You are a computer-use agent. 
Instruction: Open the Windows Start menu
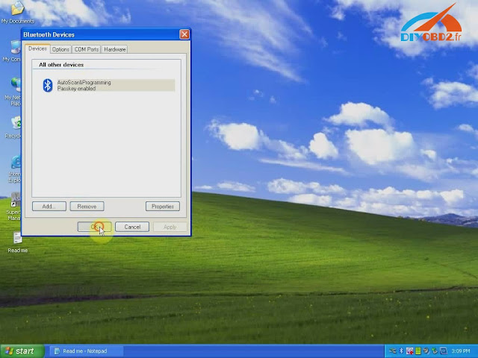tap(22, 351)
